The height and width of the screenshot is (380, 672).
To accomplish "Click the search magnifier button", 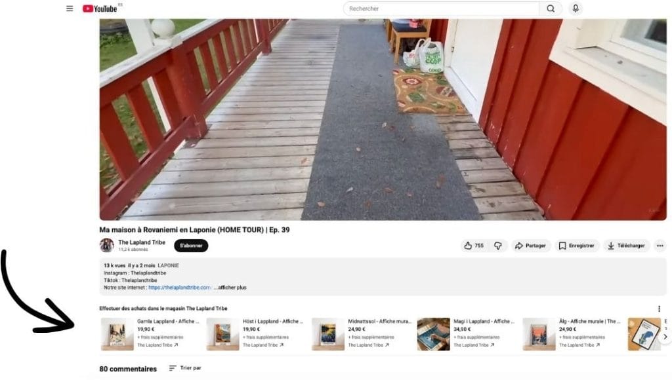I will [x=551, y=9].
